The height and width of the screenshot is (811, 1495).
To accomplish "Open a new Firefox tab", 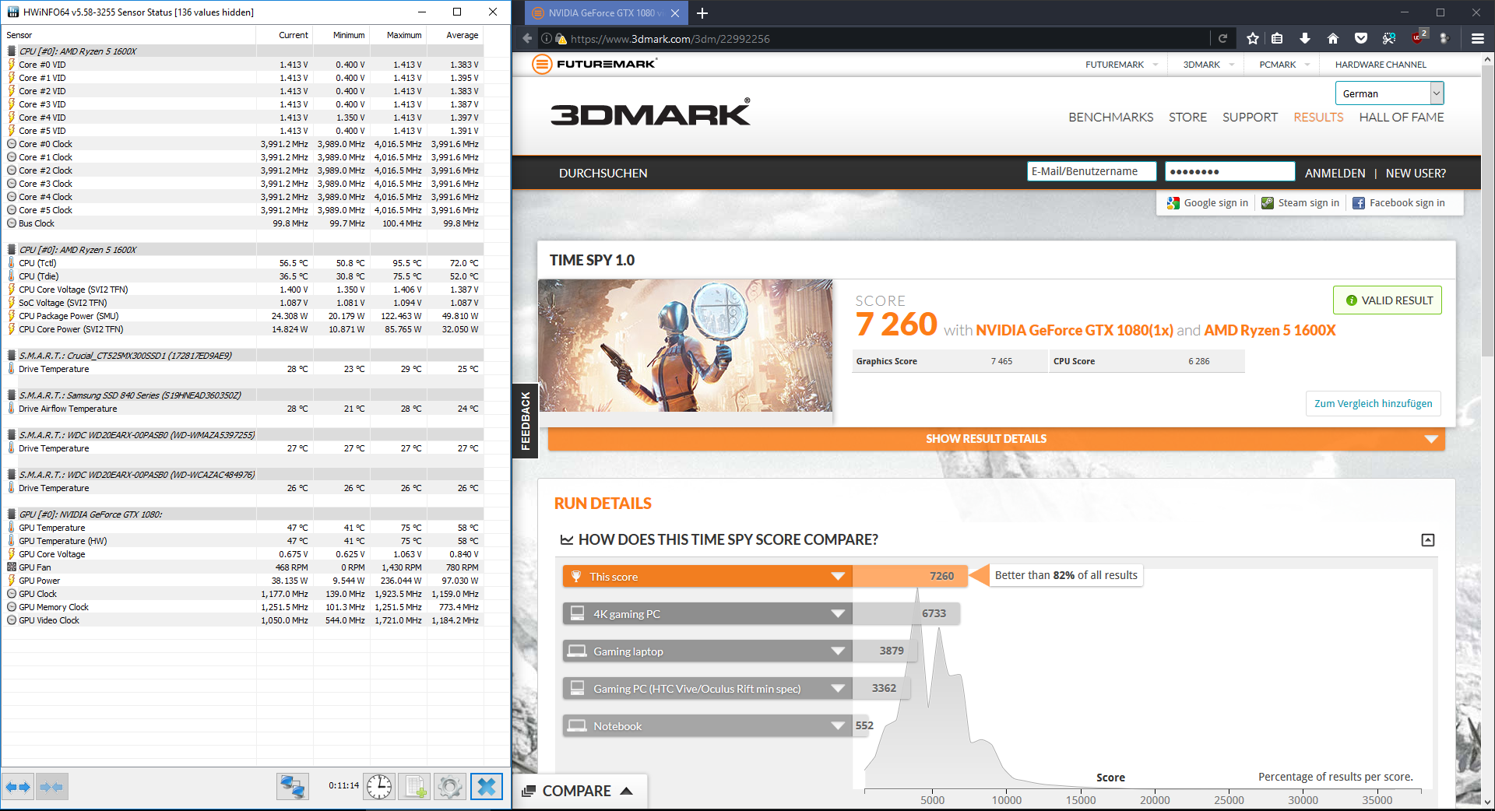I will [x=702, y=13].
